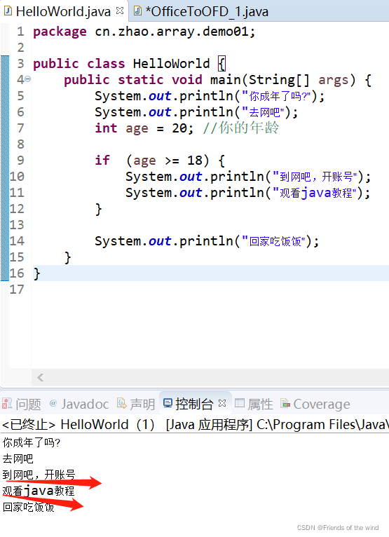Click the package declaration on line 1
This screenshot has width=389, height=537.
coord(144,32)
